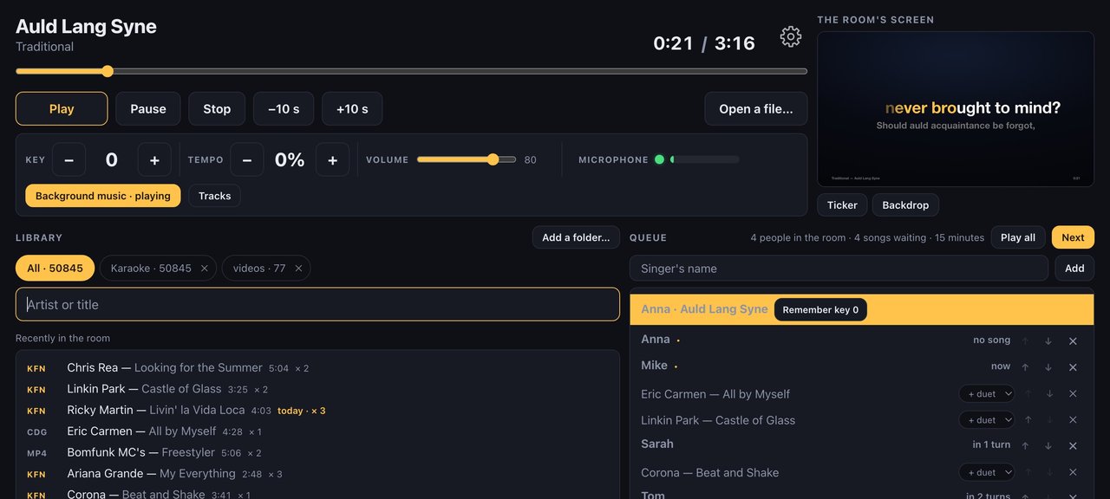Image resolution: width=1110 pixels, height=499 pixels.
Task: Move Sarah down in the queue
Action: click(1048, 445)
